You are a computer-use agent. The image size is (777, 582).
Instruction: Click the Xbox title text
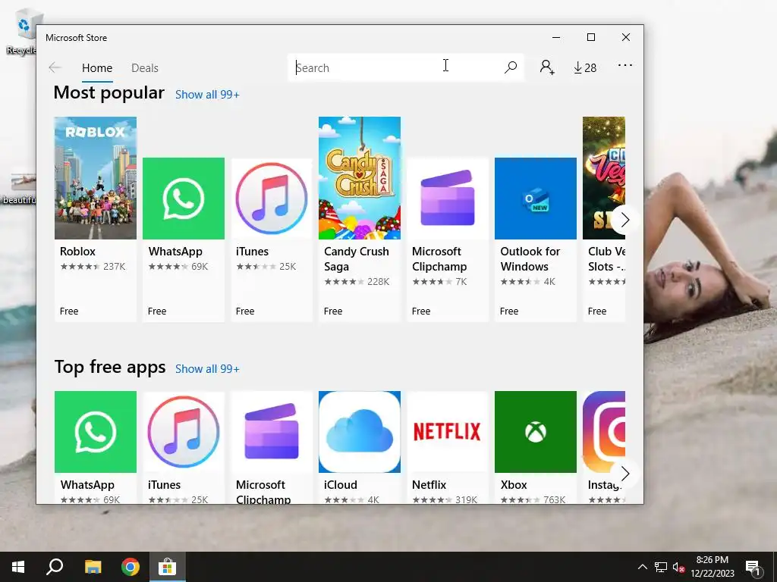pos(514,485)
